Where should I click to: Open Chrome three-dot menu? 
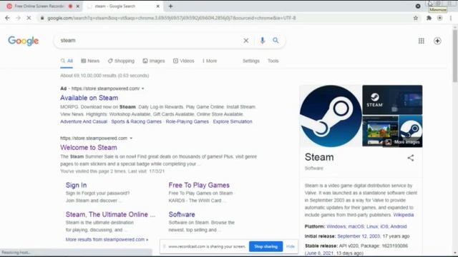451,18
